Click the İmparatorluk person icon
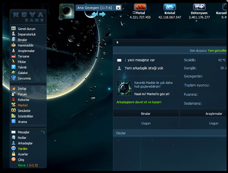Screen dimensions: 228x173 [14, 34]
